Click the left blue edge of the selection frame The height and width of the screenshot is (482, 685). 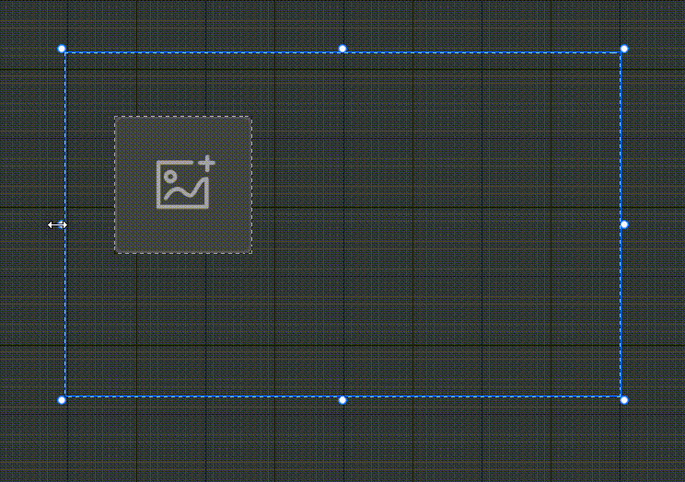(65, 131)
